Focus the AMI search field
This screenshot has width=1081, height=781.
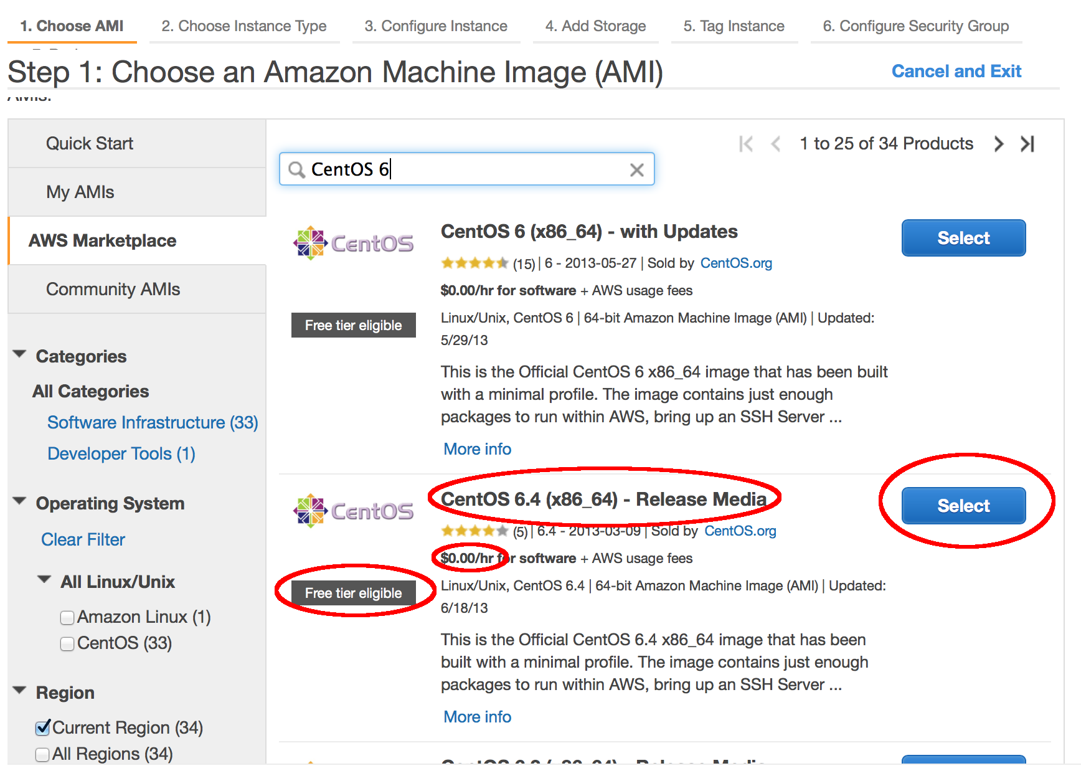point(466,169)
